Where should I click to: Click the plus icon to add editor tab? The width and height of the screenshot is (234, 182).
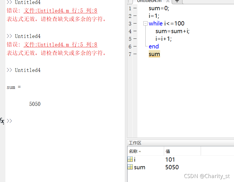click(177, 1)
